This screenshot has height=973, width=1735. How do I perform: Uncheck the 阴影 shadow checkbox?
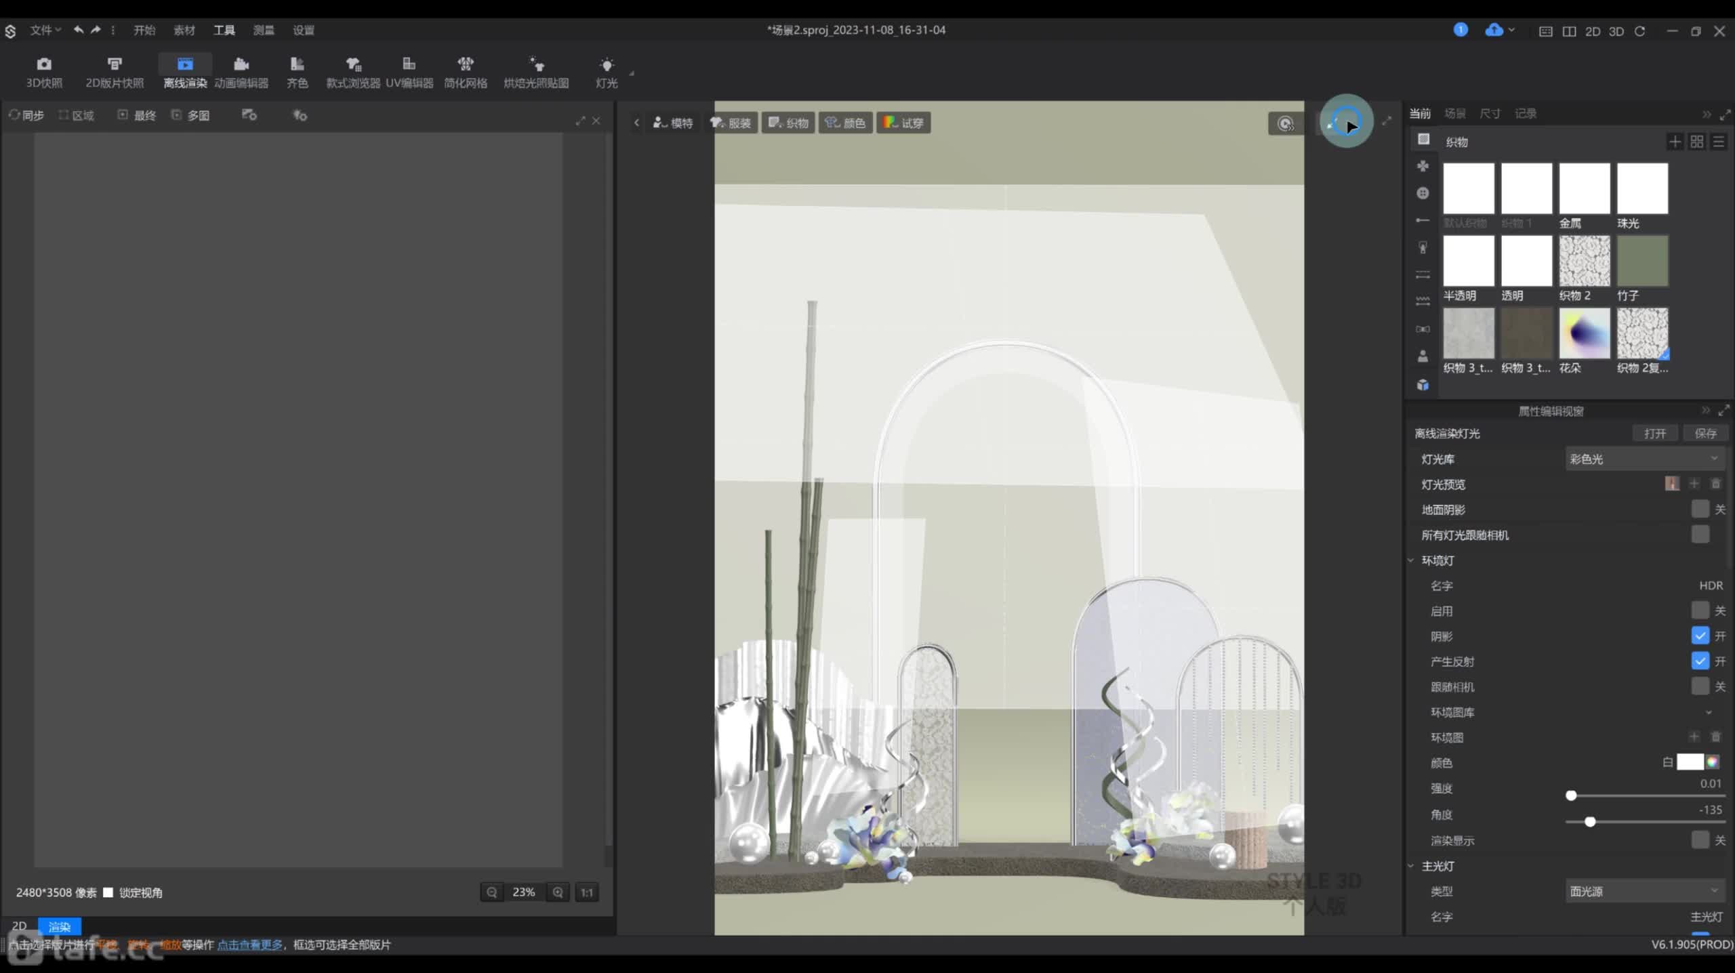click(x=1700, y=636)
